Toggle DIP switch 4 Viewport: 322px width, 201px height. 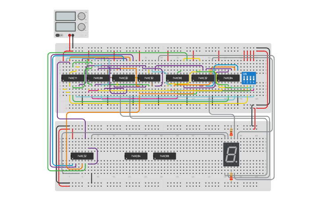(x=254, y=79)
